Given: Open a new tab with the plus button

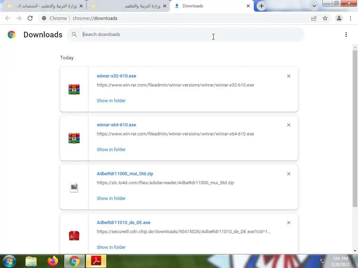Looking at the screenshot, I should pyautogui.click(x=262, y=6).
